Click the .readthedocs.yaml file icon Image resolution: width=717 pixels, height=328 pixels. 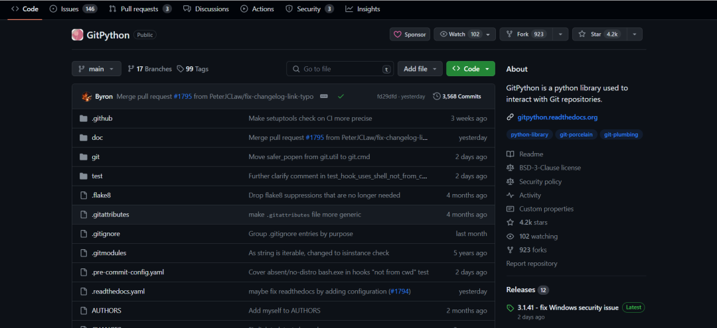[x=83, y=292]
